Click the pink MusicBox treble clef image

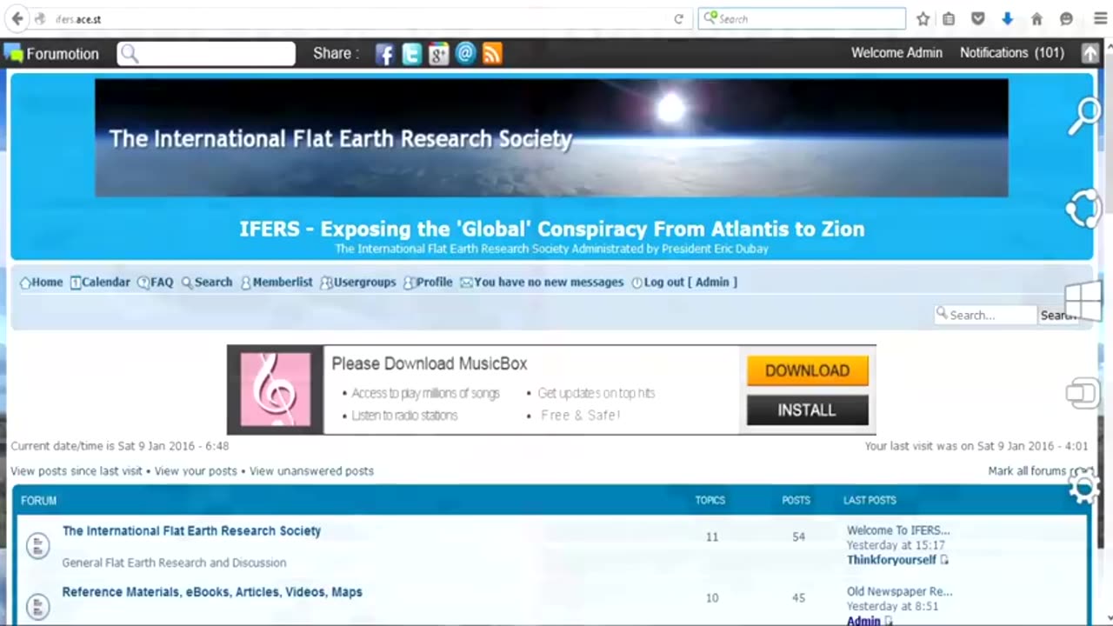(x=276, y=390)
